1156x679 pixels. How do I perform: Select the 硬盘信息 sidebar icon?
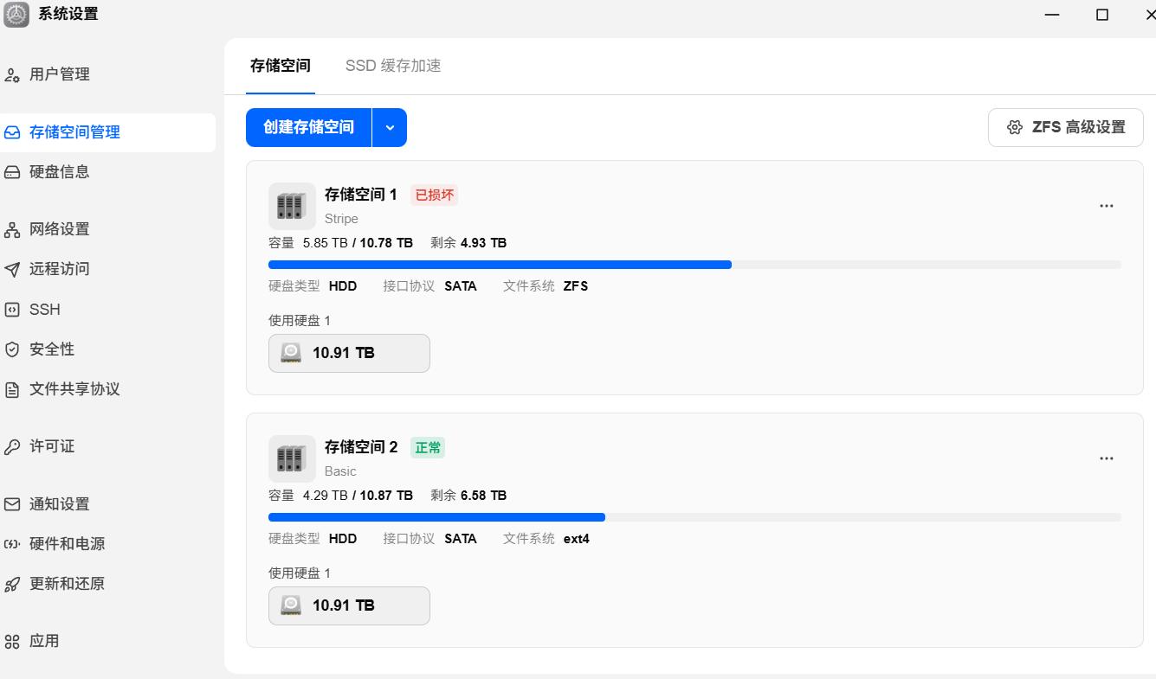(x=12, y=172)
